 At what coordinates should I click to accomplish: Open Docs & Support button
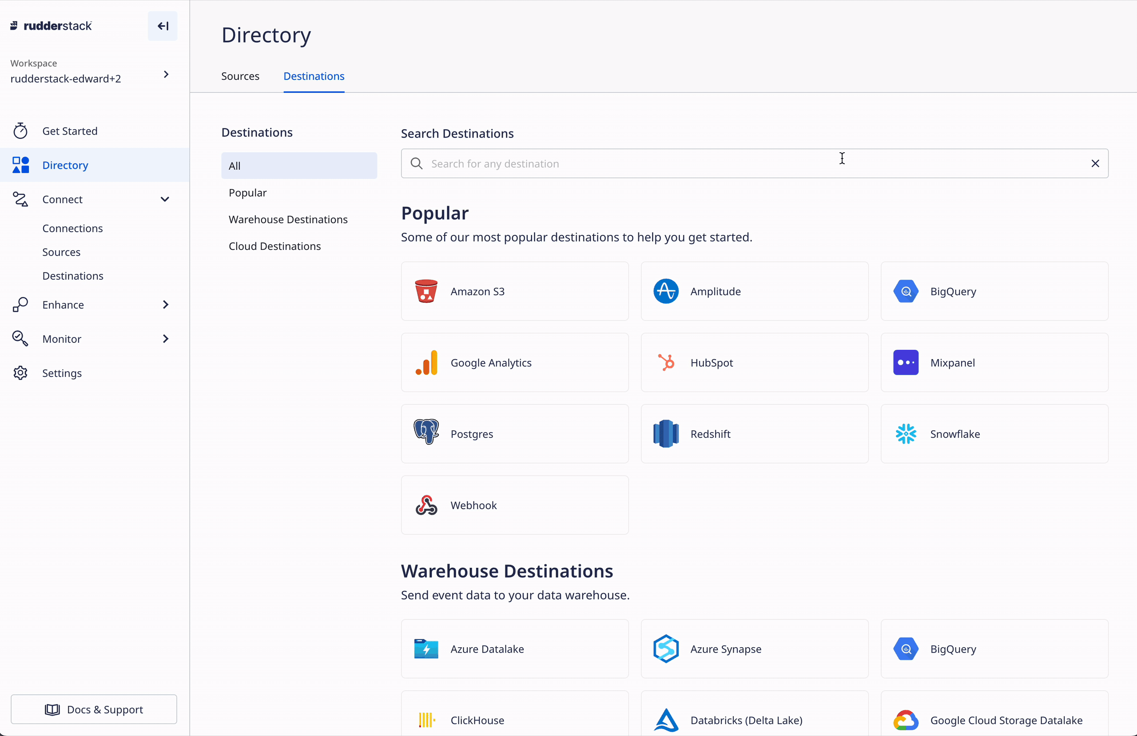coord(94,709)
